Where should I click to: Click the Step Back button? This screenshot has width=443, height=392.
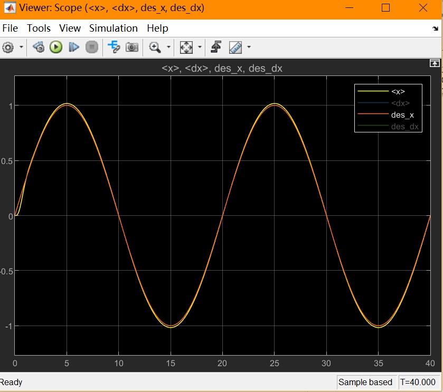[39, 47]
